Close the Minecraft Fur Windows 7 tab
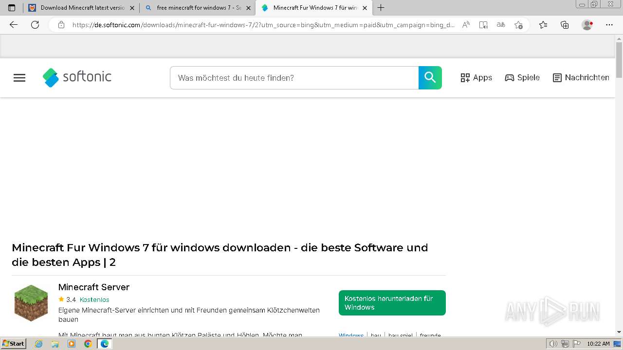 365,8
